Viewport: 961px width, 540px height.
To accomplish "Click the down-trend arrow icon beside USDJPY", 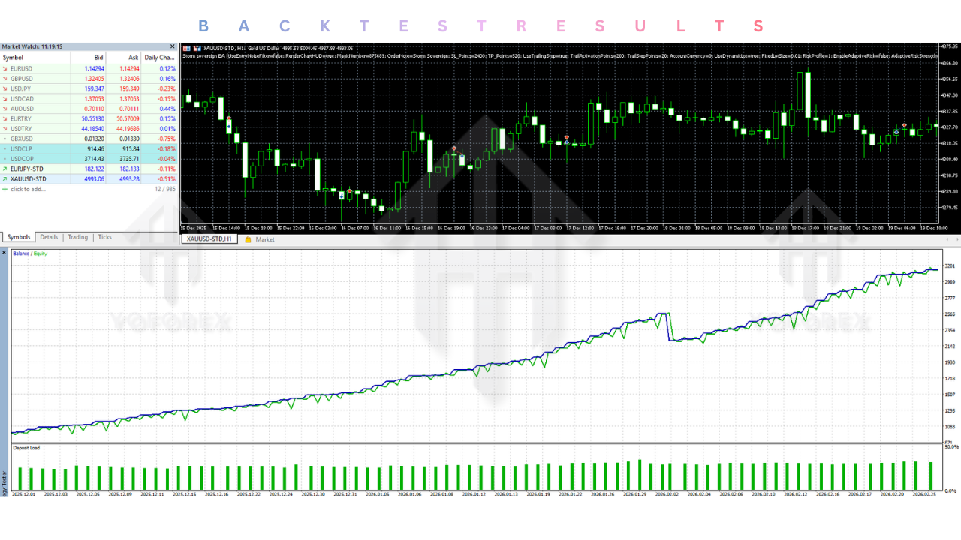I will [x=5, y=88].
